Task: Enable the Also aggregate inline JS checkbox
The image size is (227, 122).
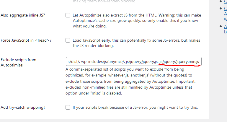Action: coord(68,15)
